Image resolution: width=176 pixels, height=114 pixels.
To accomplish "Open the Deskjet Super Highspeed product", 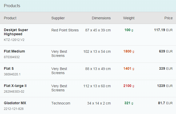I will coord(16,32).
